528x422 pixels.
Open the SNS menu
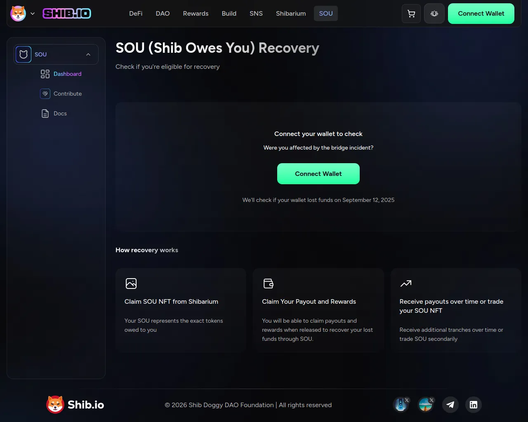pyautogui.click(x=256, y=14)
